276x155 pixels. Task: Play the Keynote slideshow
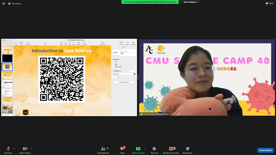coord(45,43)
